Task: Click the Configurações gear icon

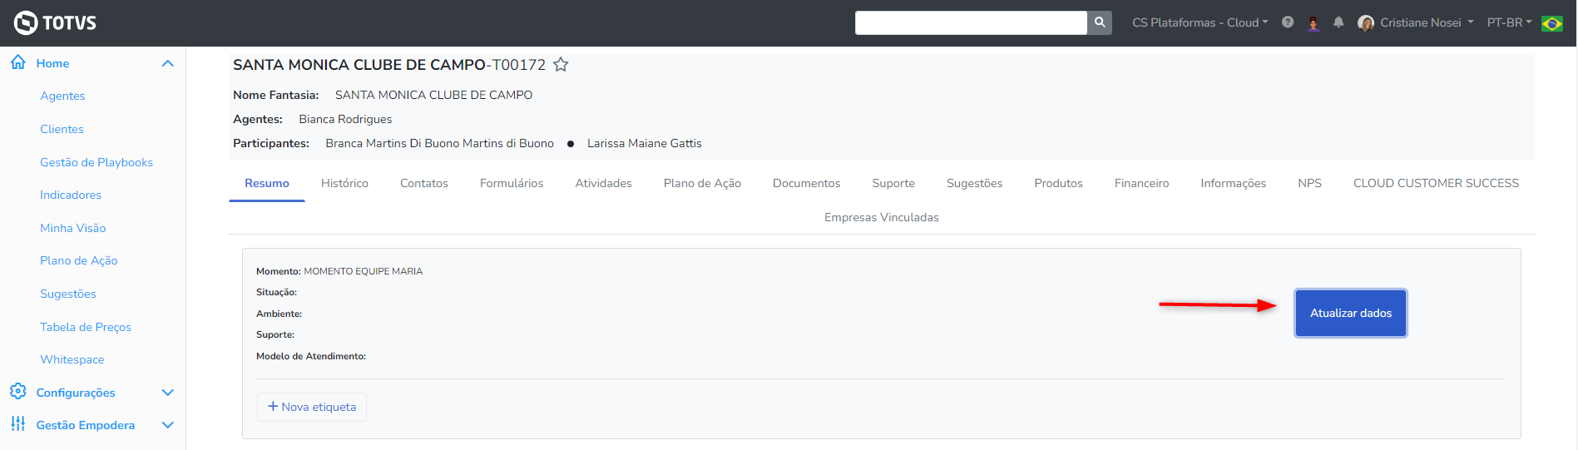Action: tap(17, 391)
